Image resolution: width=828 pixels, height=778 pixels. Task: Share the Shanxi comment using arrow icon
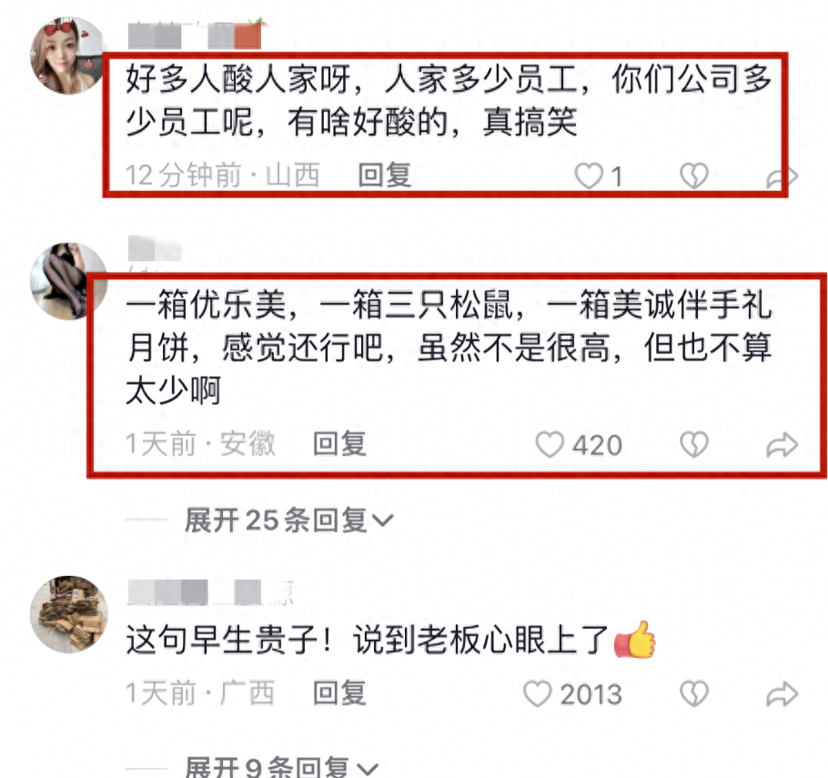click(x=783, y=177)
